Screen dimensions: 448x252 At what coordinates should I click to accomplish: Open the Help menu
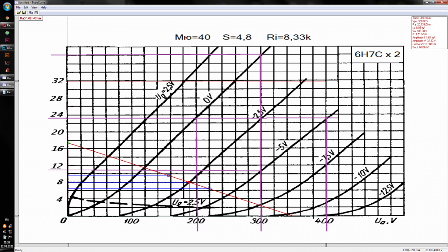pyautogui.click(x=43, y=8)
